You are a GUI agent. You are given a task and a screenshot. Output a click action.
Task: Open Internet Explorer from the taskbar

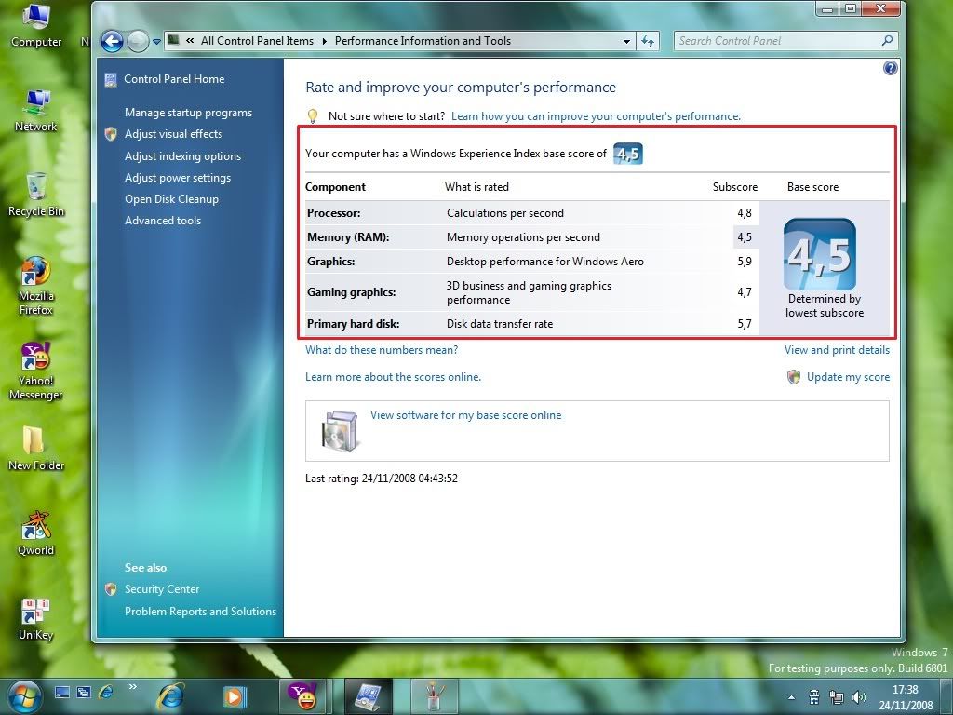[x=171, y=696]
